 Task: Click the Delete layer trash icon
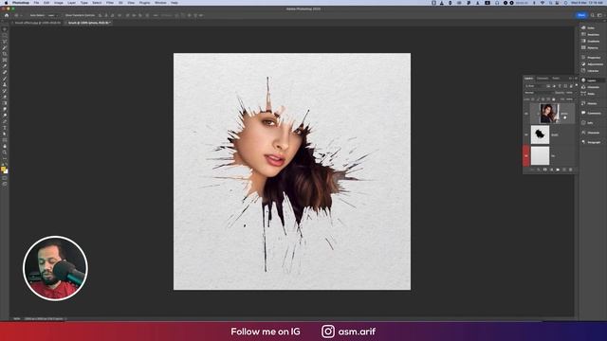coord(571,170)
